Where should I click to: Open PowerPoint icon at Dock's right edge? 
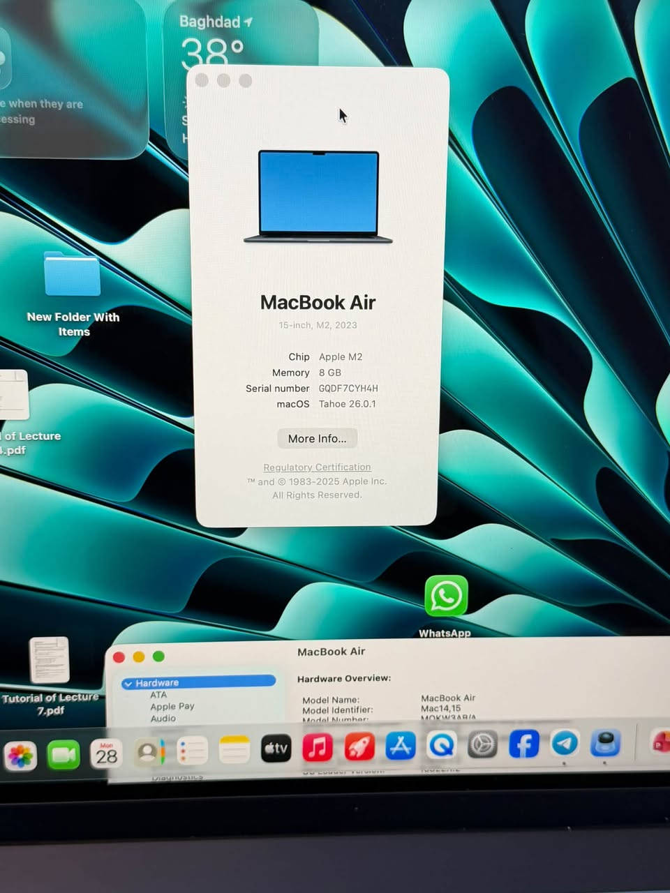[x=660, y=742]
